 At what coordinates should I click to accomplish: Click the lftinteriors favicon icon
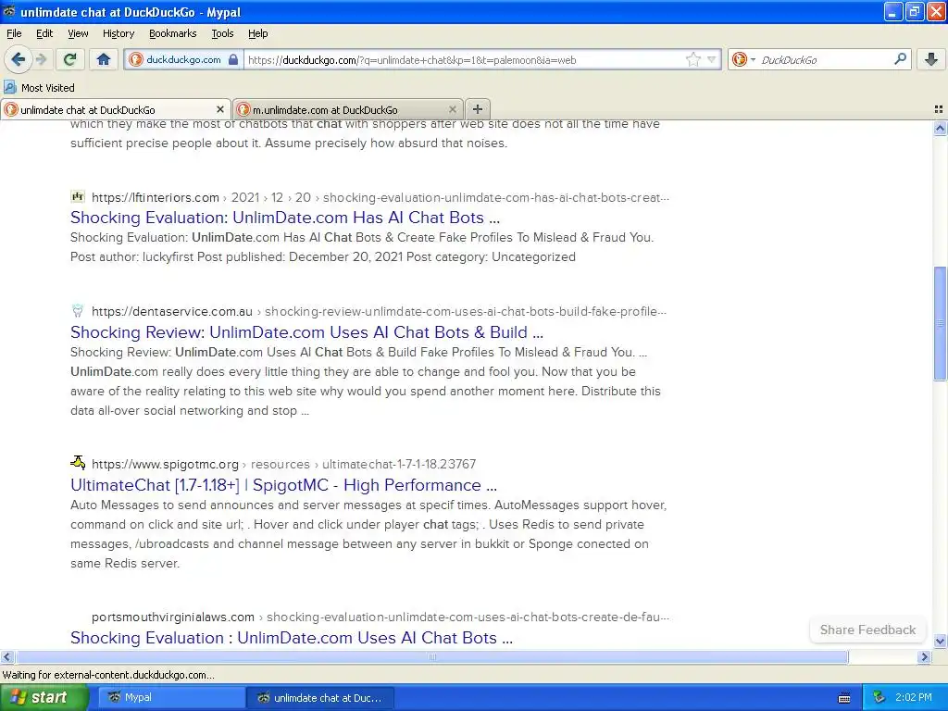coord(78,196)
